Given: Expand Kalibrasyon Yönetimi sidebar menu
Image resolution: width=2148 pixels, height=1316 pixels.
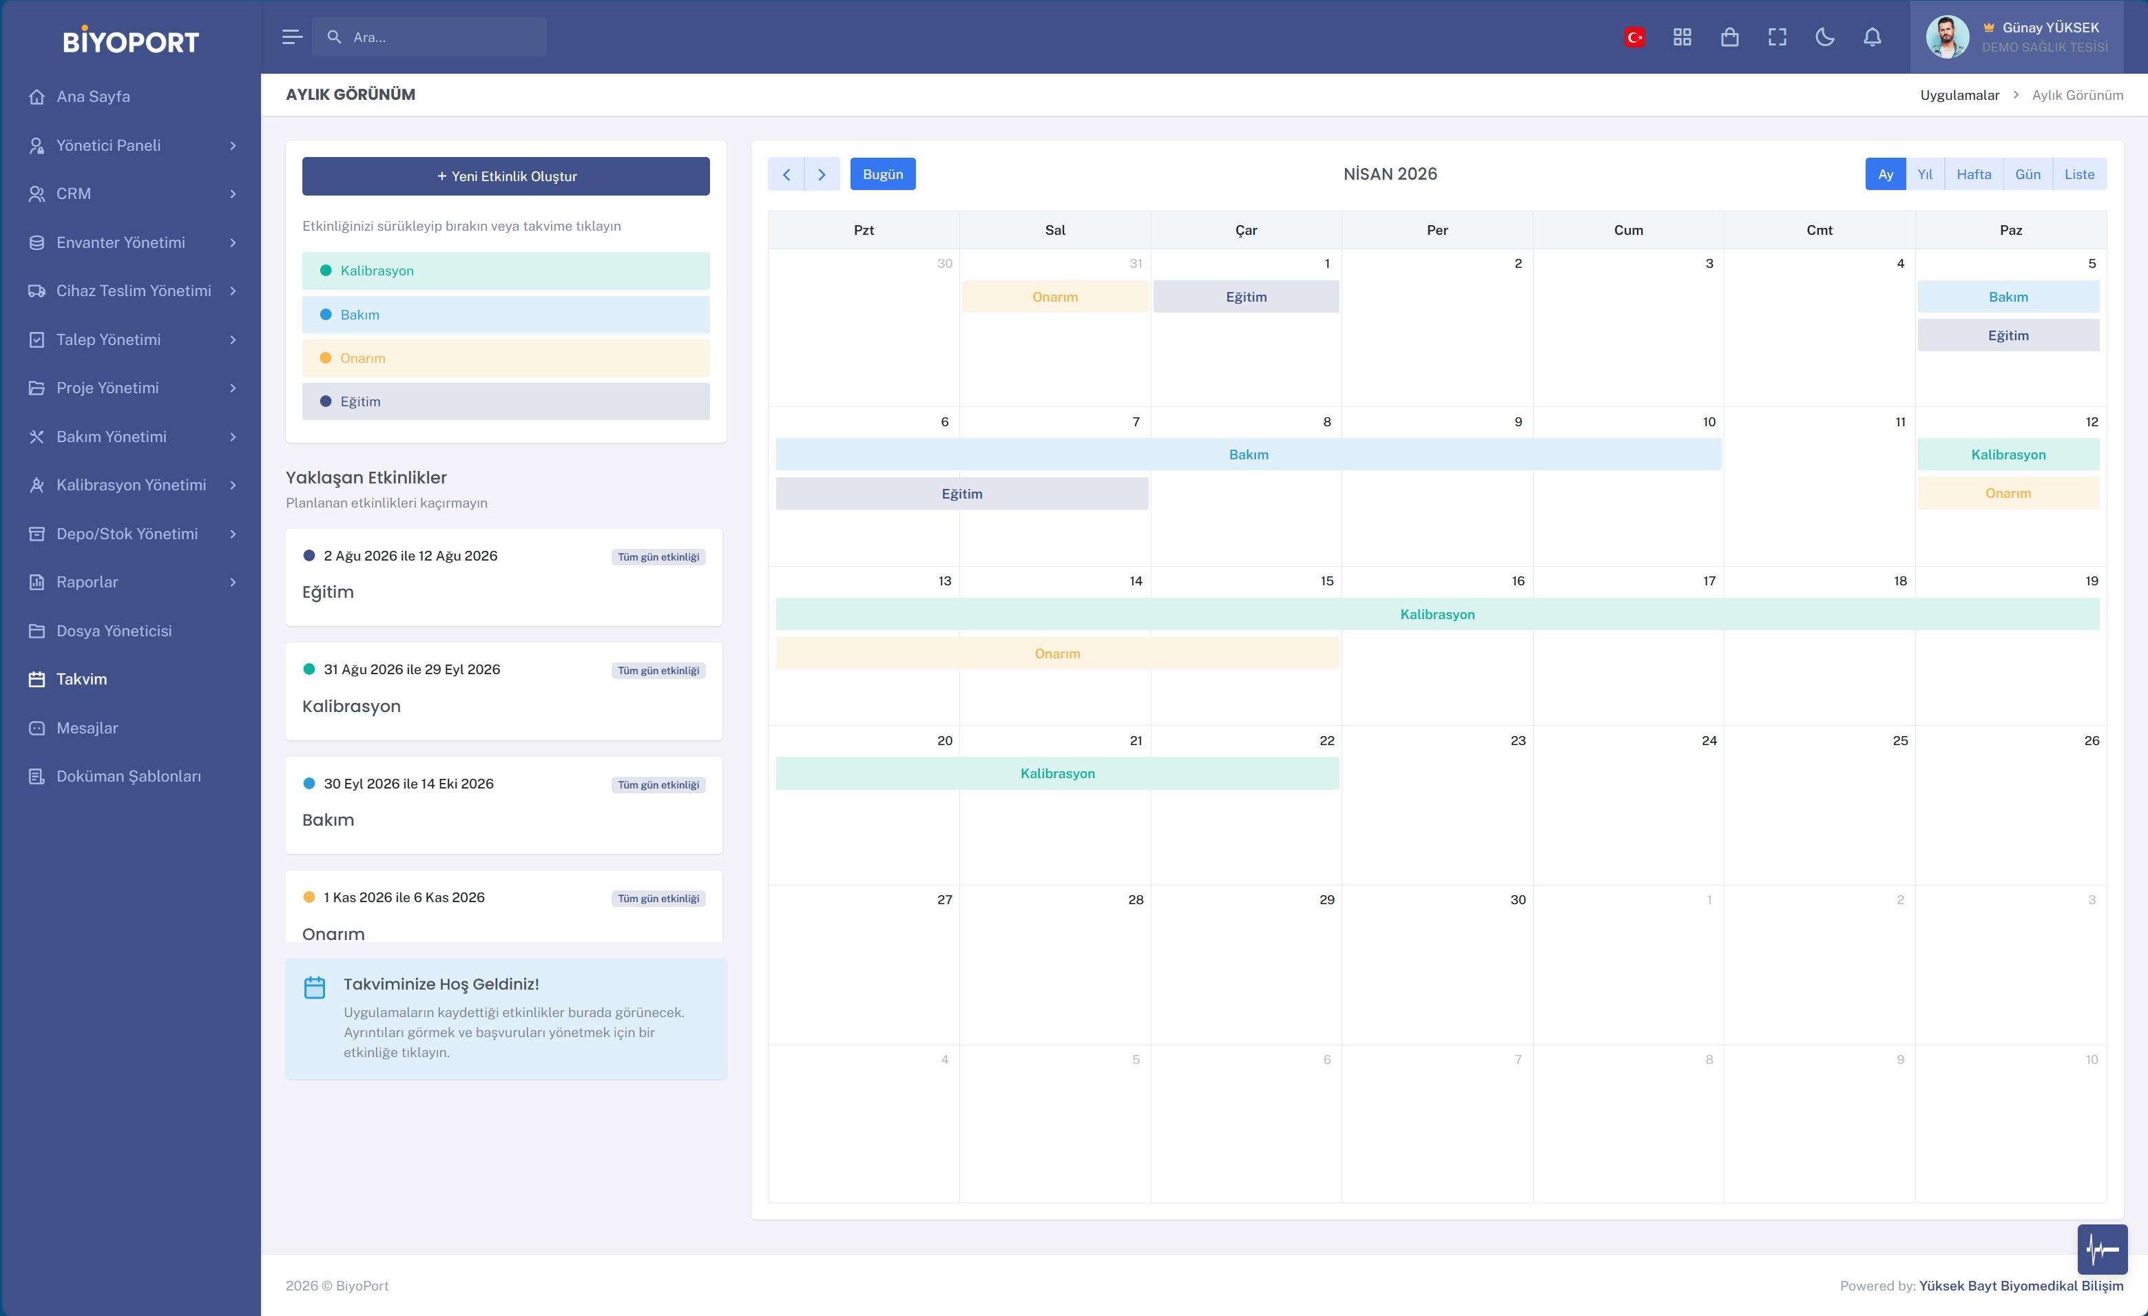Looking at the screenshot, I should pos(131,485).
